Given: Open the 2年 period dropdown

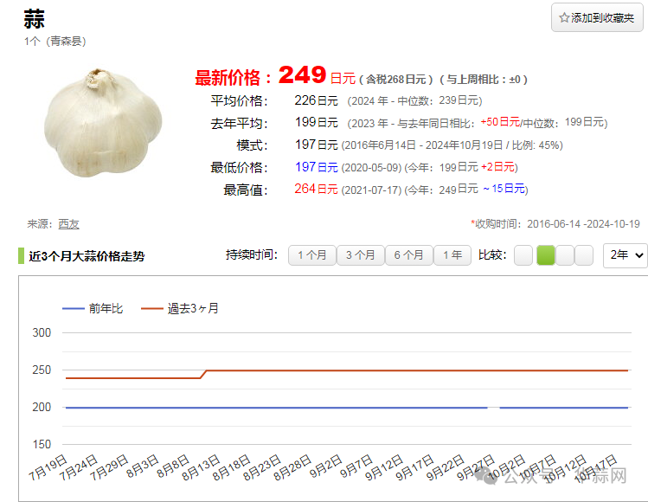Looking at the screenshot, I should pos(626,255).
